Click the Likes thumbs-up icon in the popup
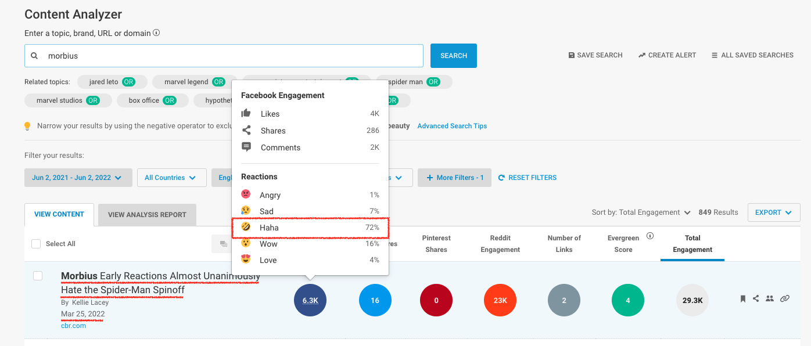The image size is (811, 346). click(246, 113)
